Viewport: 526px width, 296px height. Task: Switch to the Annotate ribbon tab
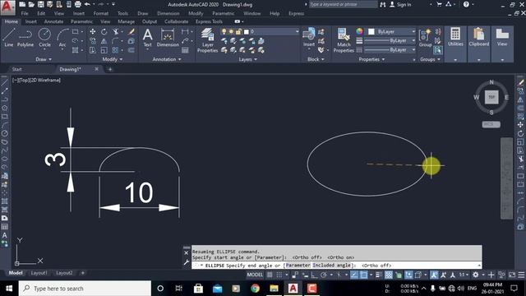coord(53,21)
